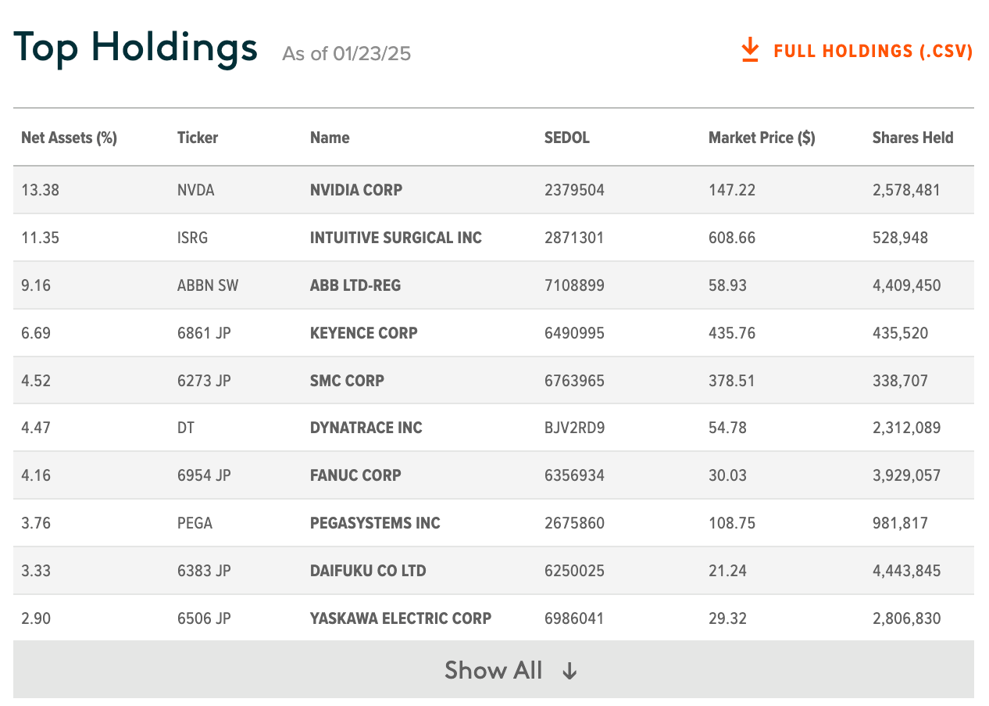Select the Top Holdings heading

136,48
